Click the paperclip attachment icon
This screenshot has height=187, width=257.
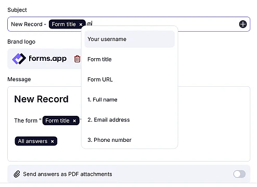17,174
